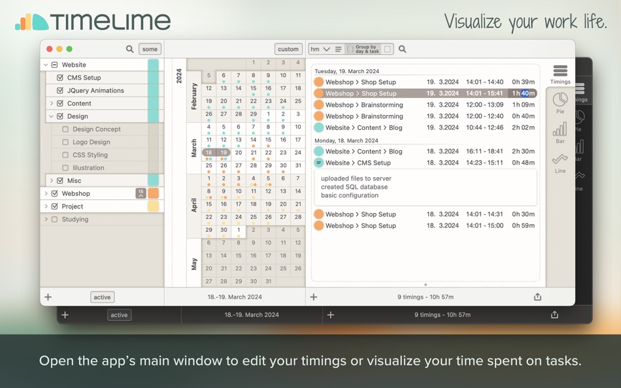Open the Timings view in right sidebar

coord(560,74)
